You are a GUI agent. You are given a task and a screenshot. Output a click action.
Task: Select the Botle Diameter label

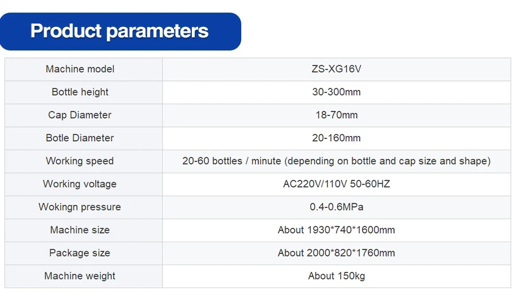tap(80, 138)
